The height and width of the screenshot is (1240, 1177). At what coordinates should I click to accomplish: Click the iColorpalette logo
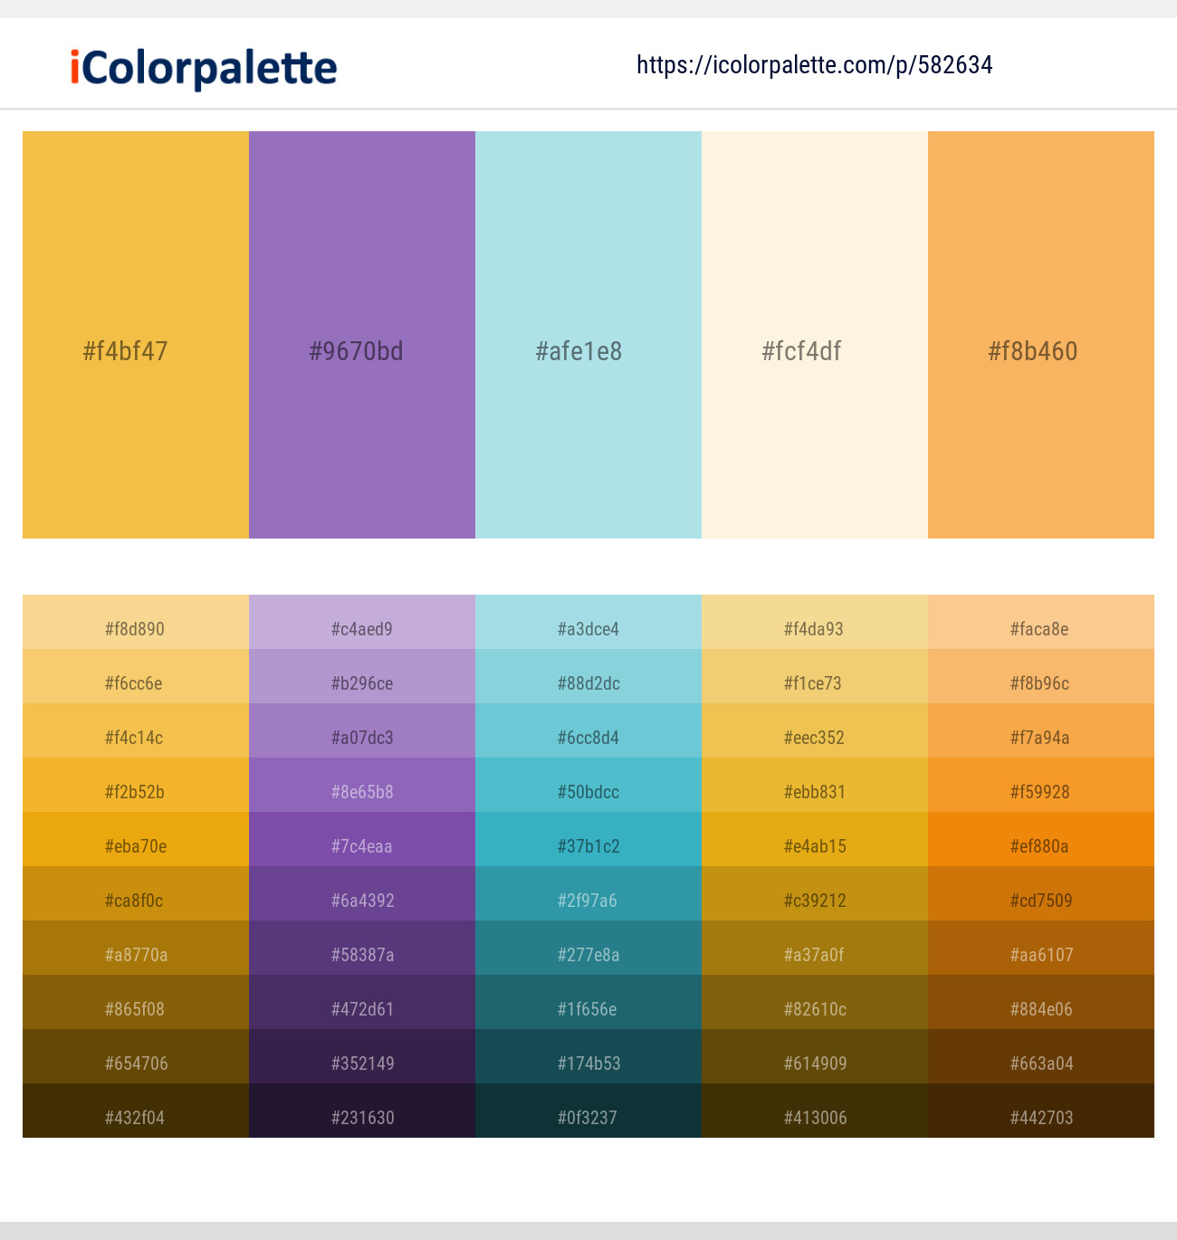click(x=204, y=69)
